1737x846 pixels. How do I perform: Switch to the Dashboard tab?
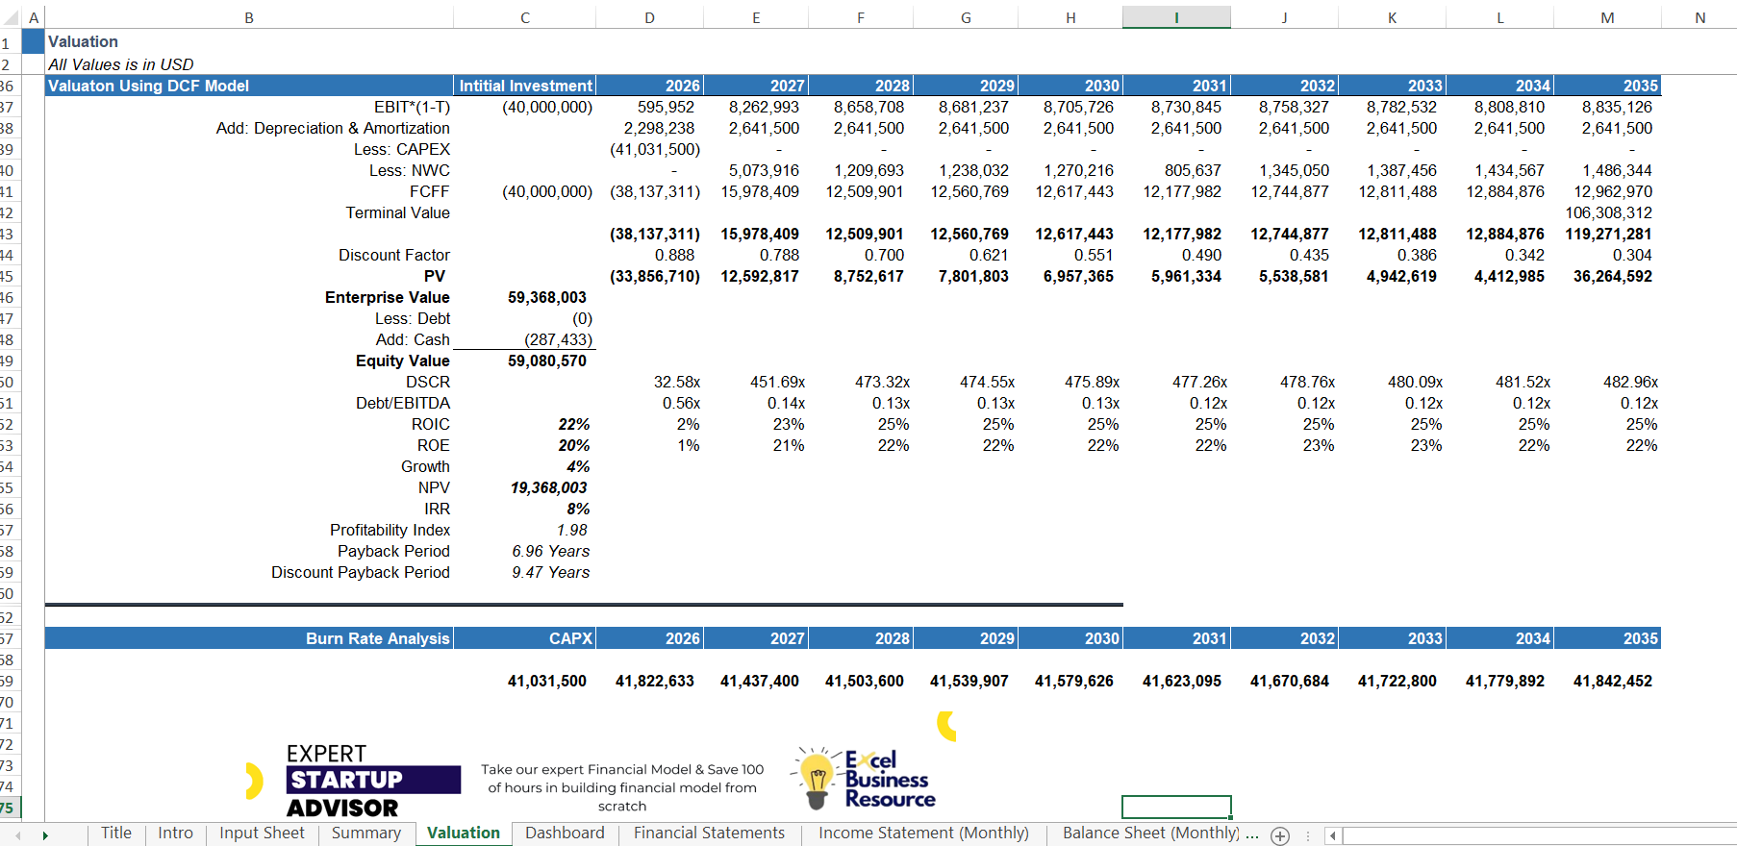coord(565,834)
